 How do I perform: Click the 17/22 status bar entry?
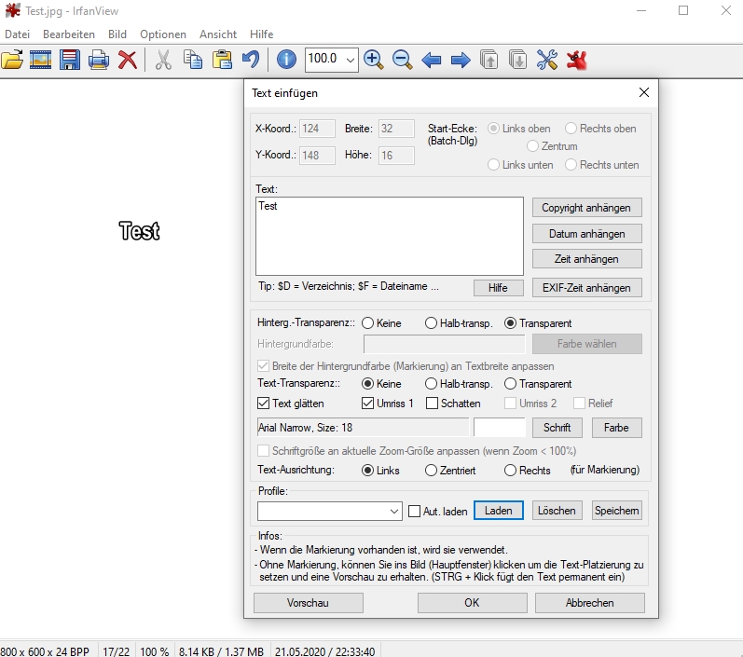pos(117,651)
